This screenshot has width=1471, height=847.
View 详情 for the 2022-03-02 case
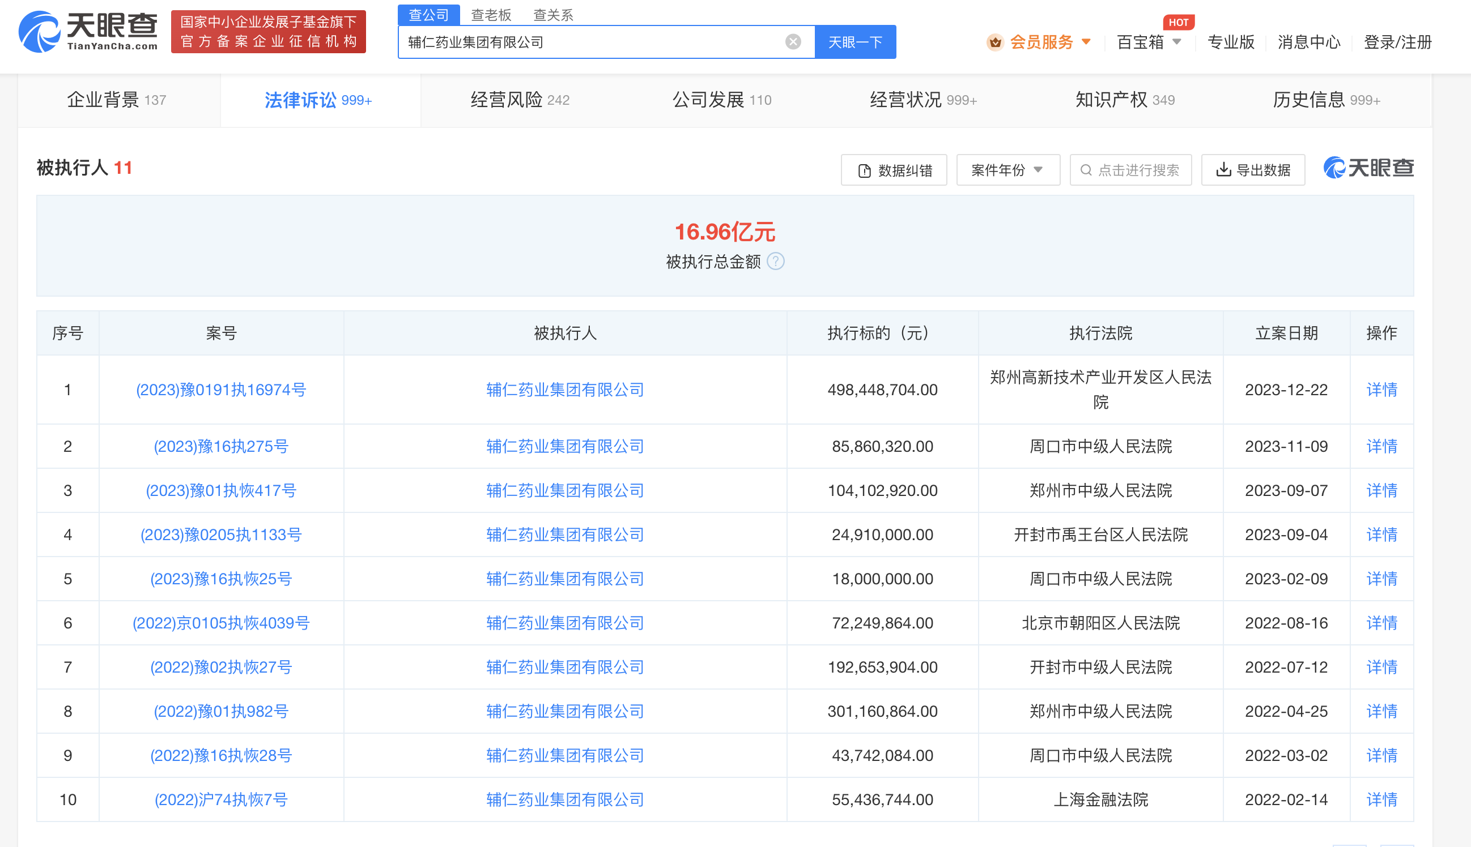[1382, 756]
